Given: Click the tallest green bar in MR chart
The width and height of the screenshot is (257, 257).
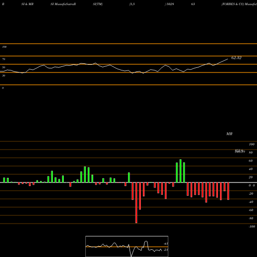Looking at the screenshot, I should [180, 171].
